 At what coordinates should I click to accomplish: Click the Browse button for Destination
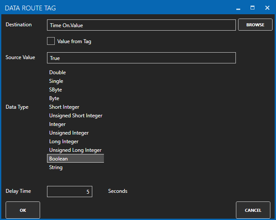coord(255,25)
